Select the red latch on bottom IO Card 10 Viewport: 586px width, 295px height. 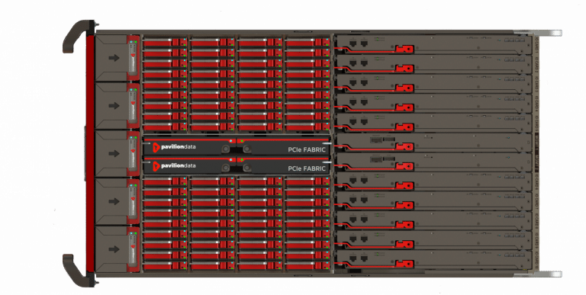(404, 264)
